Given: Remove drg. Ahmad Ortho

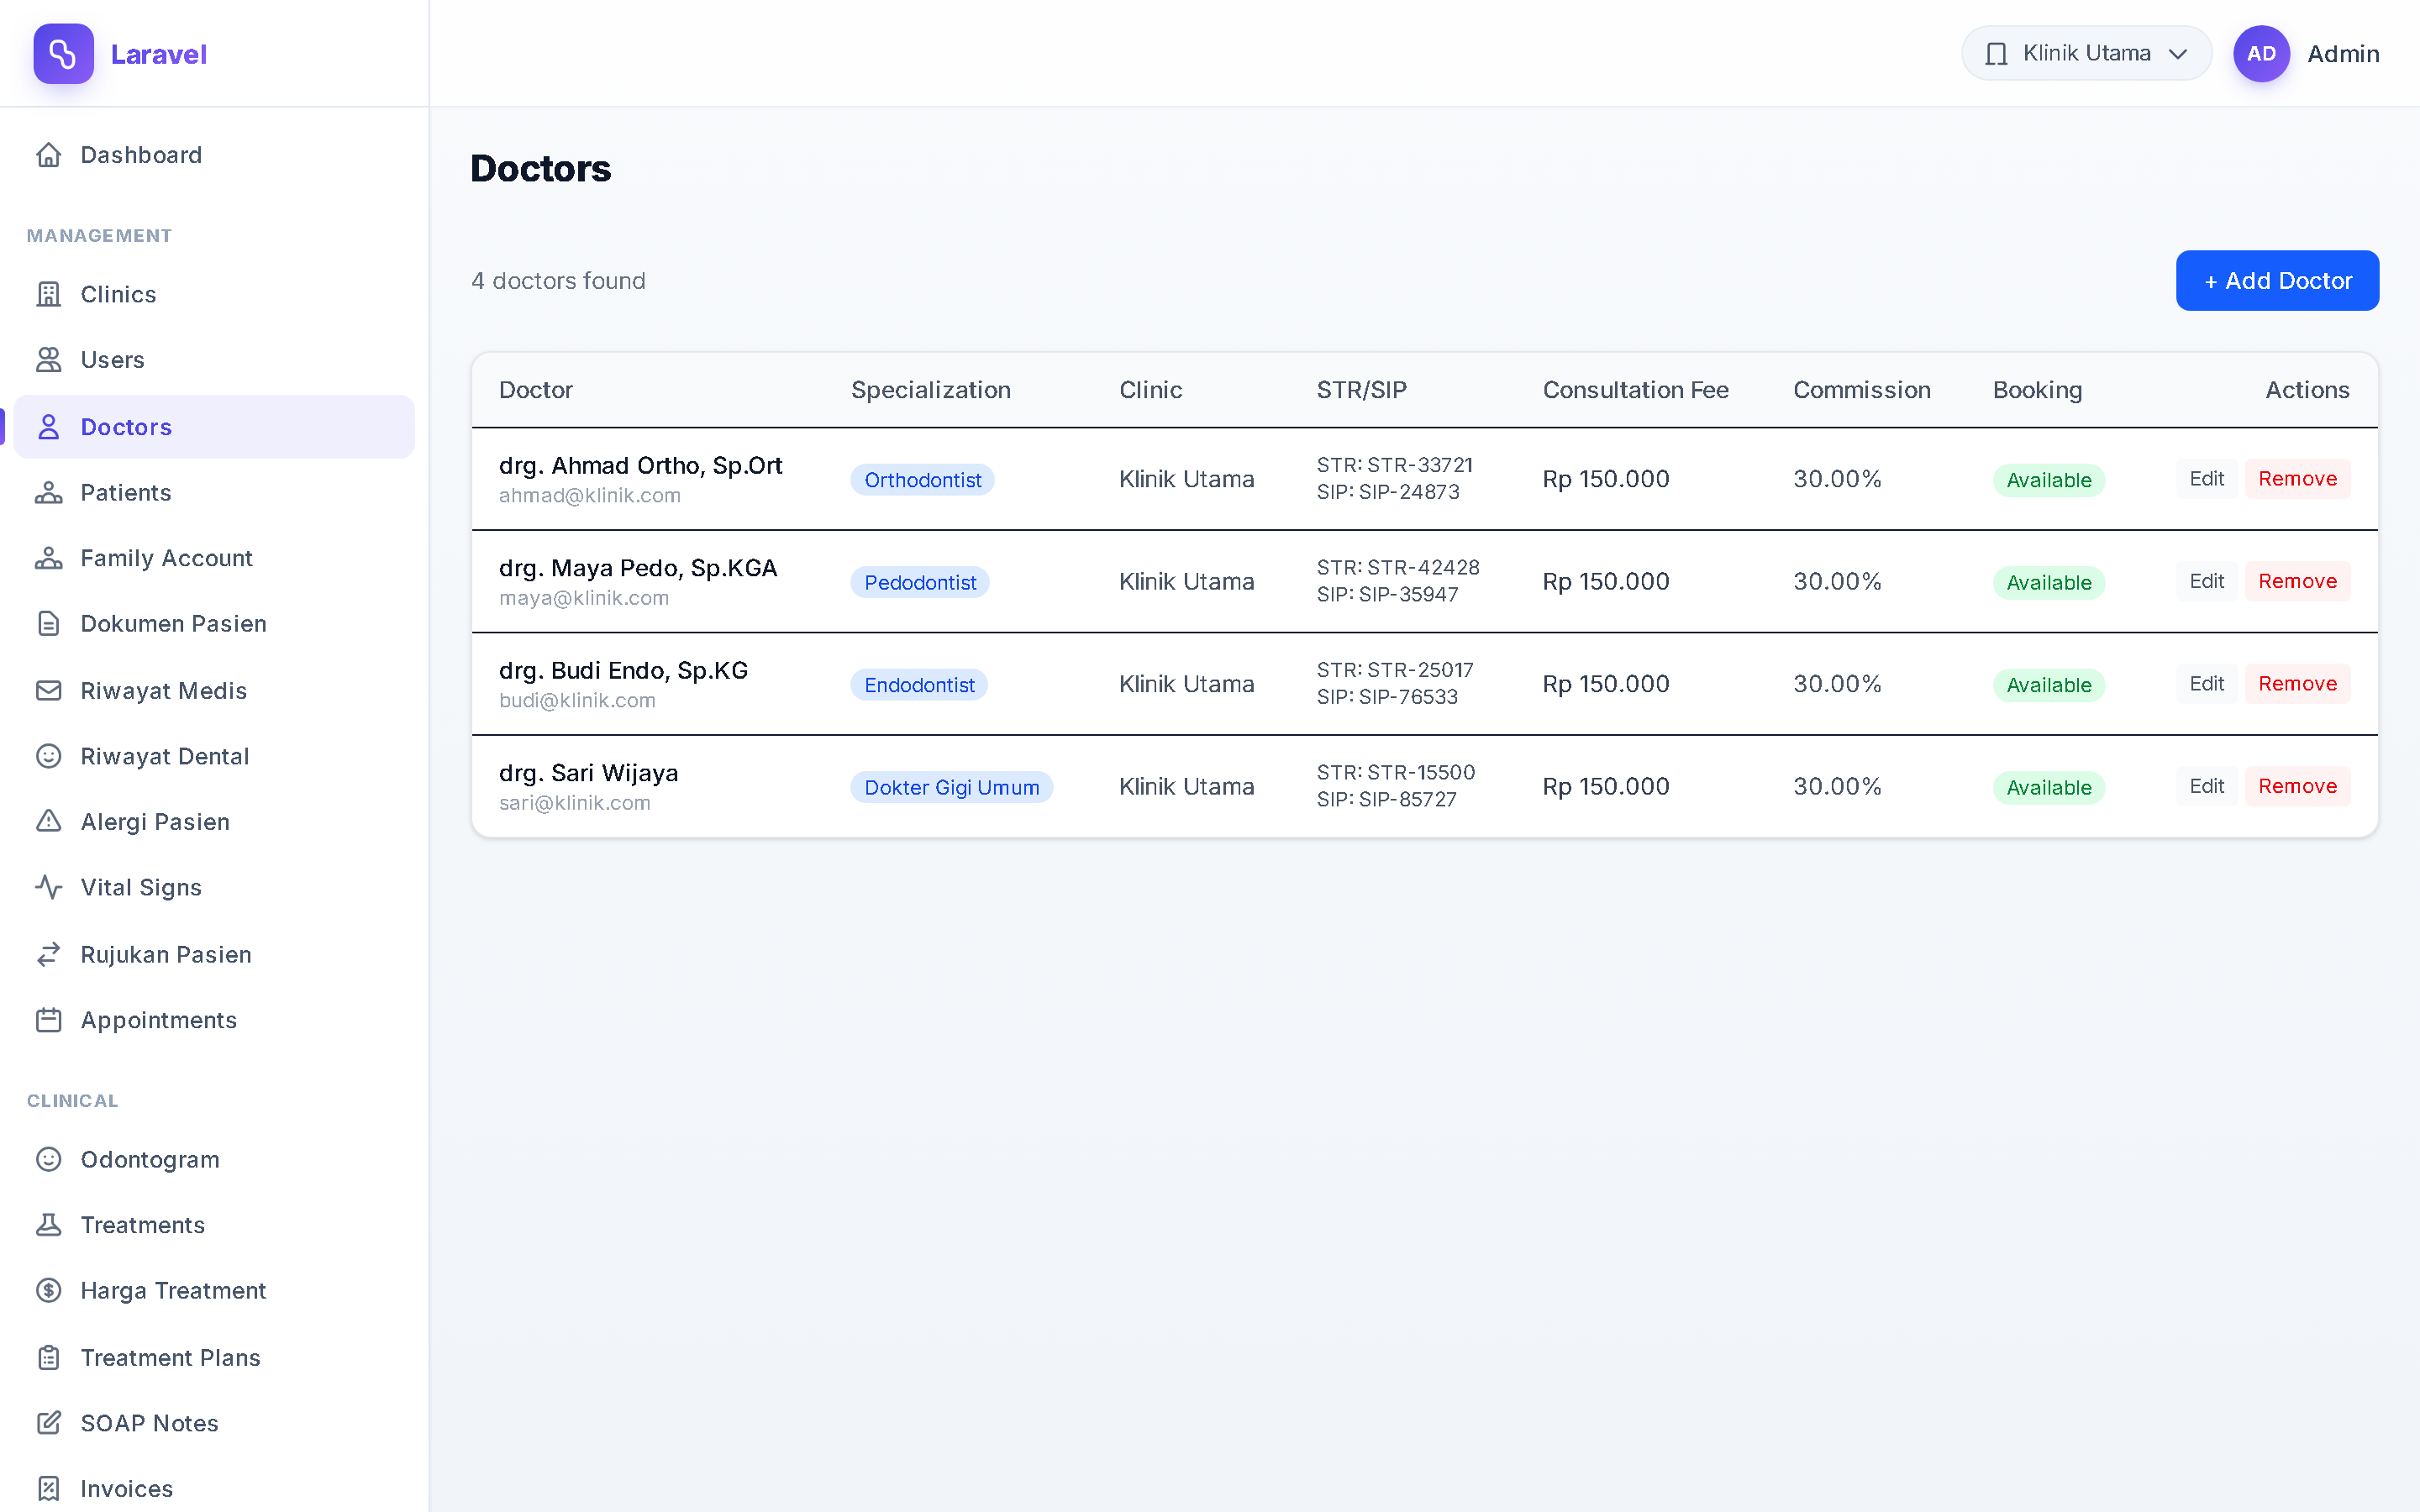Looking at the screenshot, I should [x=2297, y=479].
